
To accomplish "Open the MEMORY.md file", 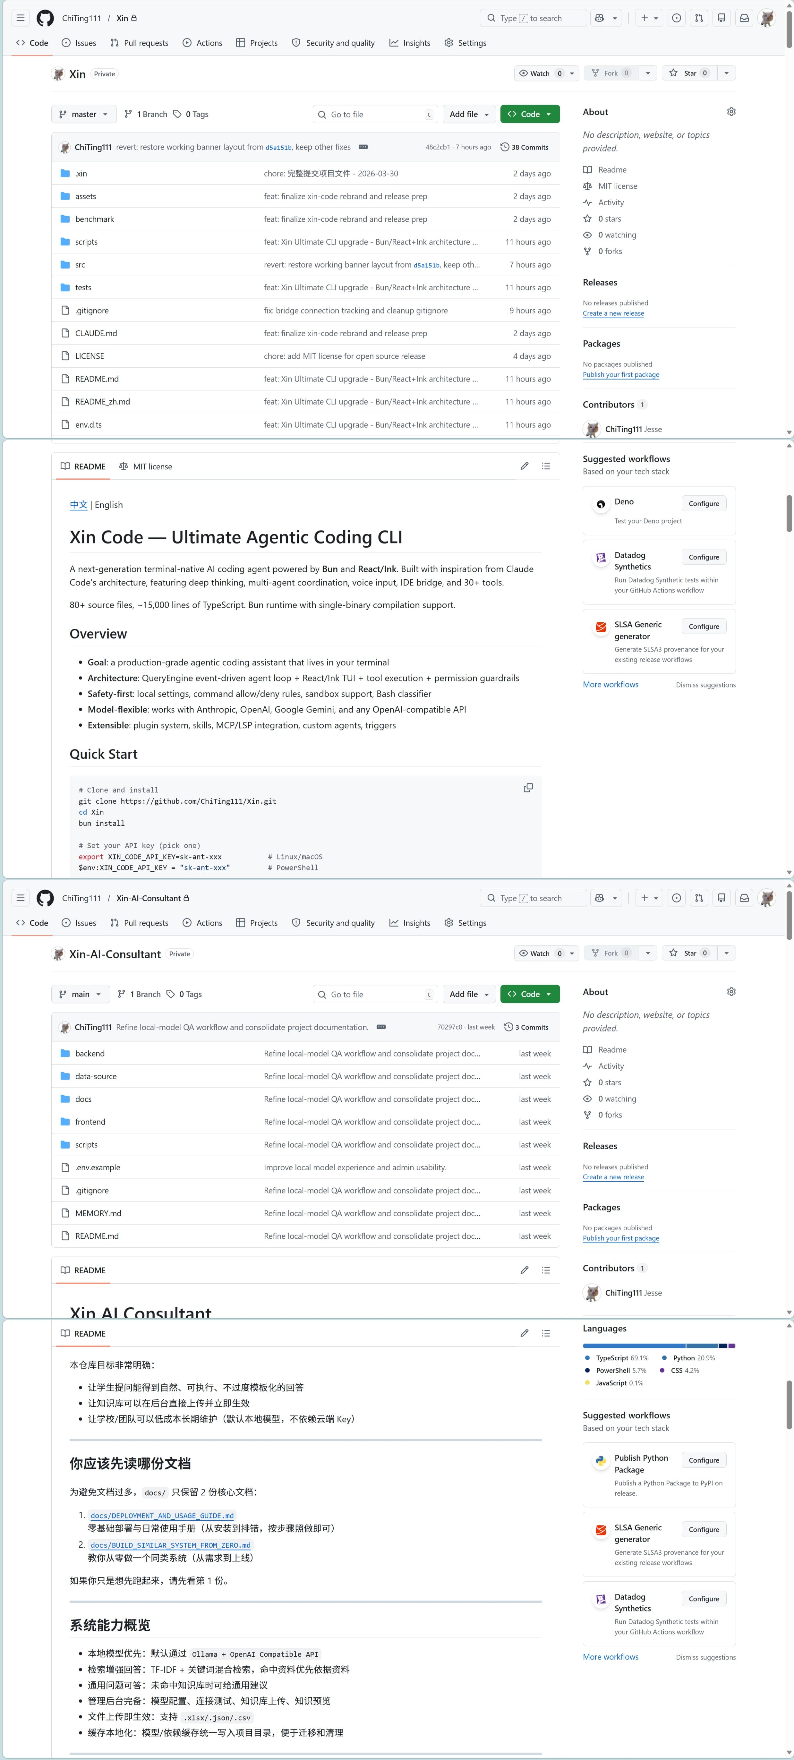I will point(98,1213).
